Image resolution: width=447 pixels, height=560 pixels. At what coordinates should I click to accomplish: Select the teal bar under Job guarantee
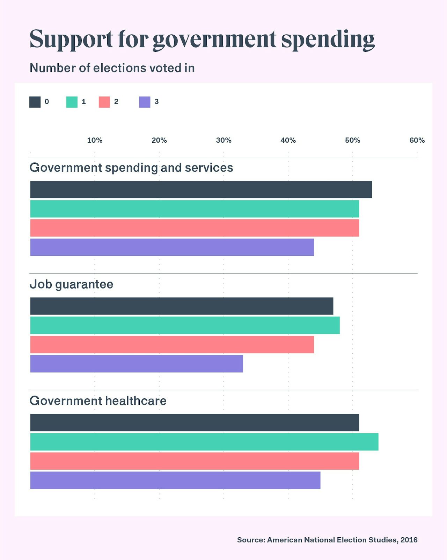click(185, 325)
